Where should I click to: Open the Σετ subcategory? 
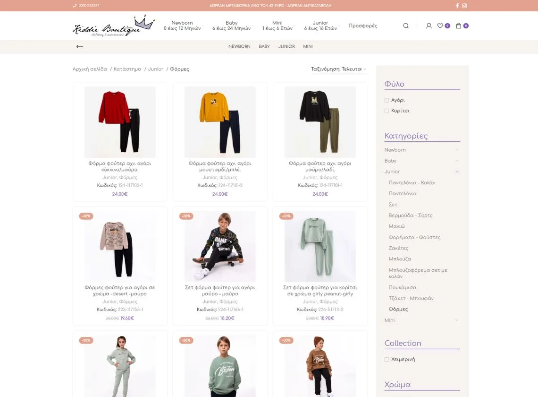click(x=393, y=205)
